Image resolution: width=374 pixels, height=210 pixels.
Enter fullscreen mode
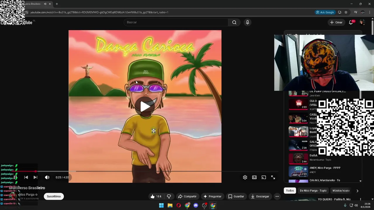273,177
